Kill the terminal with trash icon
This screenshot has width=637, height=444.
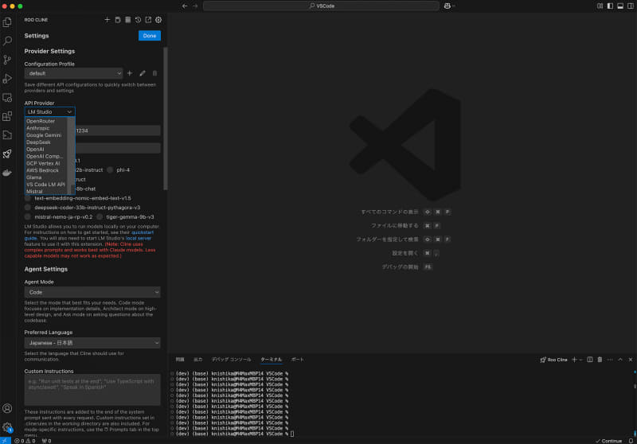pos(600,360)
